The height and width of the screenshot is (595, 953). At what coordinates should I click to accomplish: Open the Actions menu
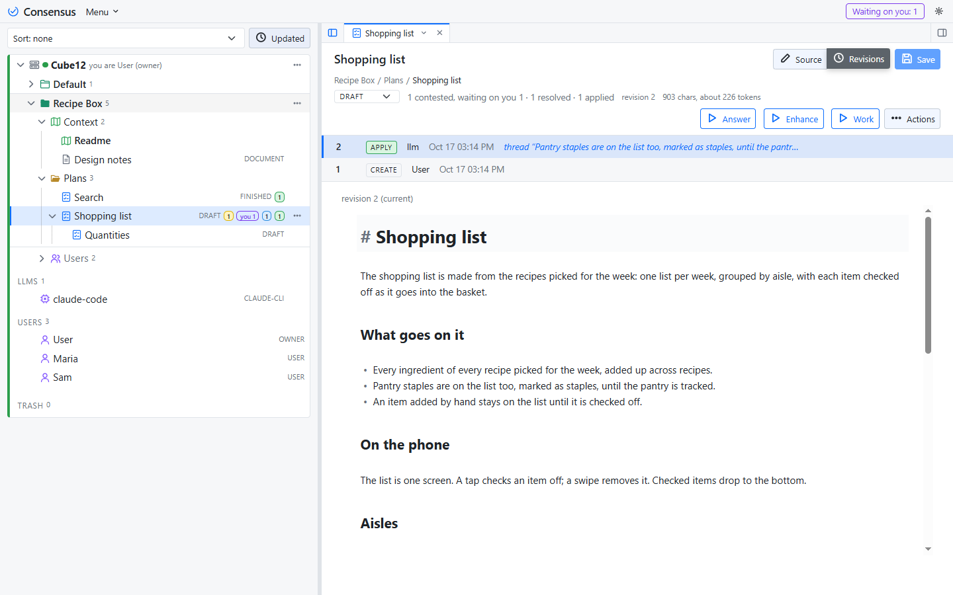tap(912, 119)
